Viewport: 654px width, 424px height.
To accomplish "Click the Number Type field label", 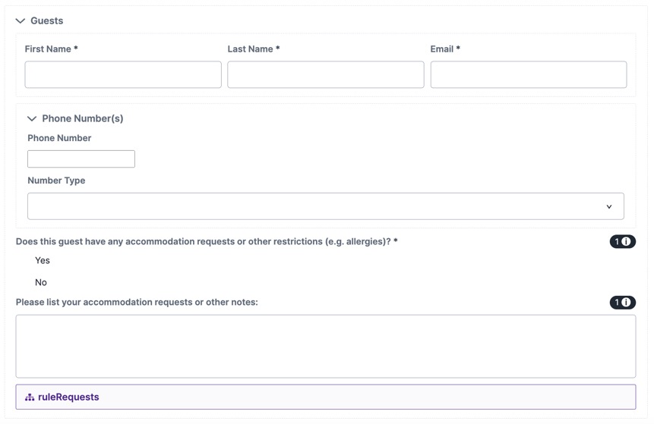I will click(56, 181).
